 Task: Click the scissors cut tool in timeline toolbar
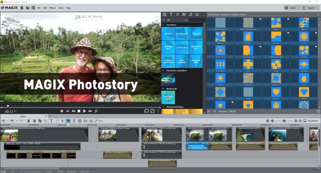[3, 121]
